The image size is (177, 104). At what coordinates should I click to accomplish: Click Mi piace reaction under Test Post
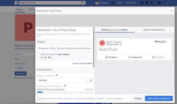pyautogui.click(x=111, y=57)
